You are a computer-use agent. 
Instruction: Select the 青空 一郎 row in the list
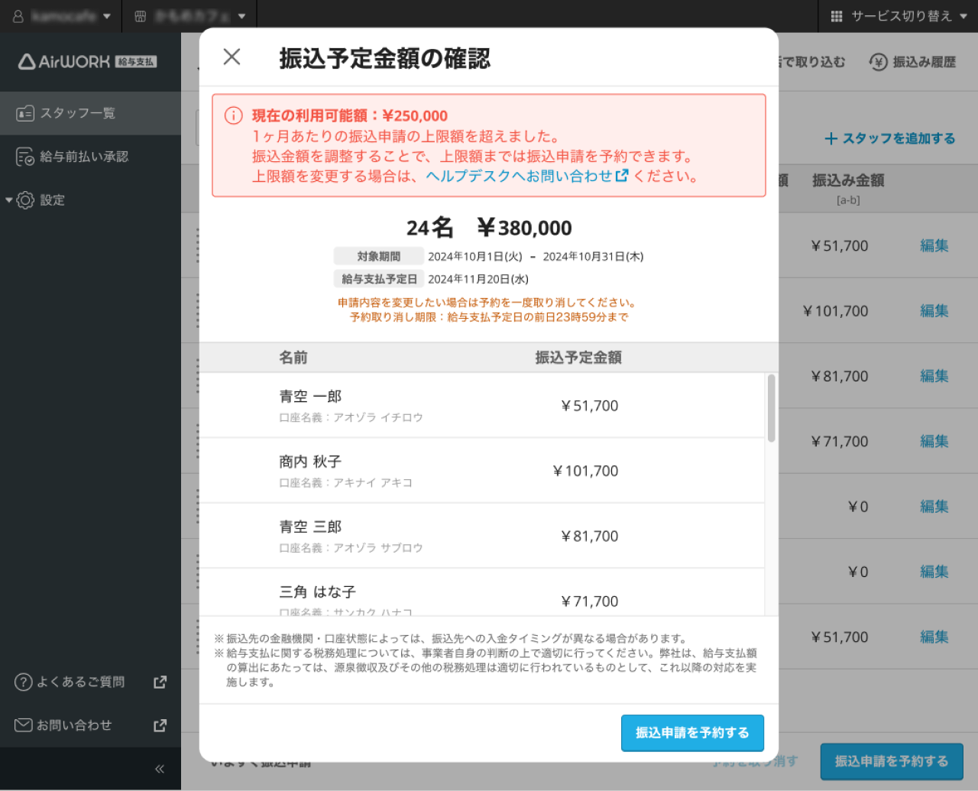(482, 406)
